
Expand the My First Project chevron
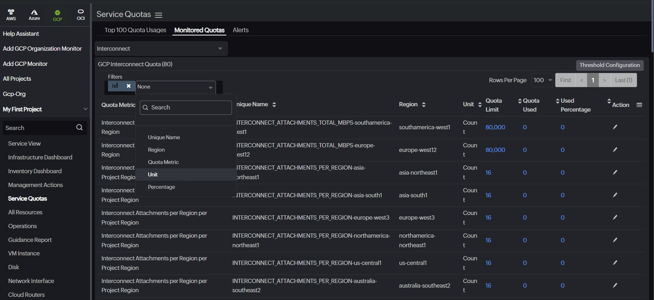pos(85,109)
